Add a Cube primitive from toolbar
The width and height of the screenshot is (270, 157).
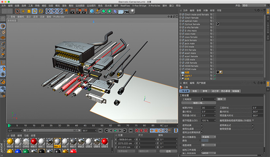pos(92,11)
